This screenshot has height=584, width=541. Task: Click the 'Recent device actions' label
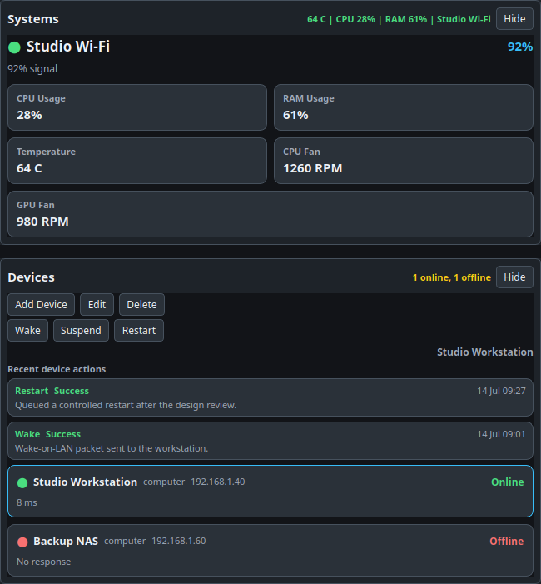[x=57, y=369]
